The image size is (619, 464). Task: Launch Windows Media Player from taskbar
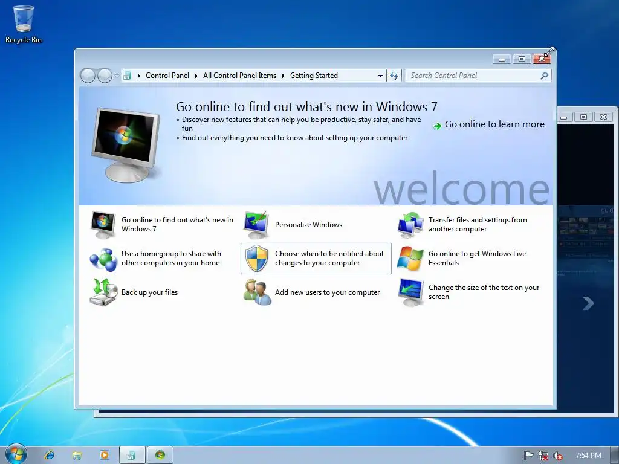(x=105, y=455)
